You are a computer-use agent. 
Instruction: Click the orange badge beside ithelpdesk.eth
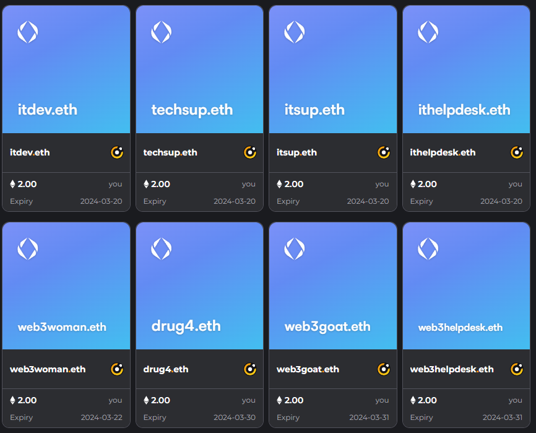tap(516, 152)
